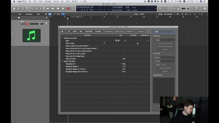Screen dimensions: 219x123
Task: Select the Touch Bar filter tab
Action: pos(89,31)
